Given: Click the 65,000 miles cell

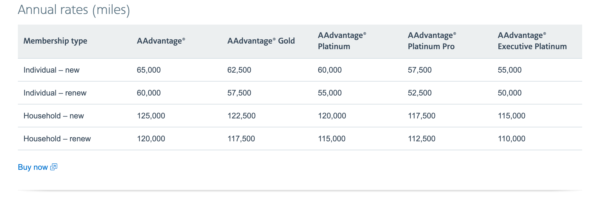Looking at the screenshot, I should [149, 70].
